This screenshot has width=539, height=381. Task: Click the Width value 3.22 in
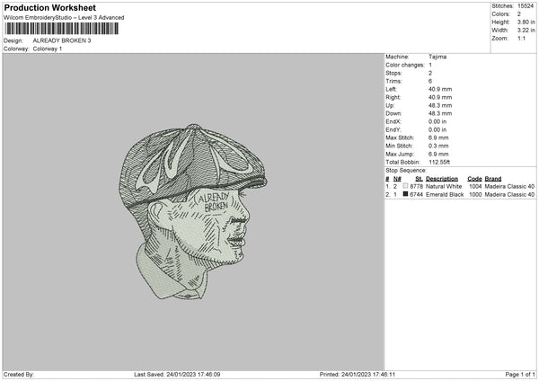click(x=526, y=31)
